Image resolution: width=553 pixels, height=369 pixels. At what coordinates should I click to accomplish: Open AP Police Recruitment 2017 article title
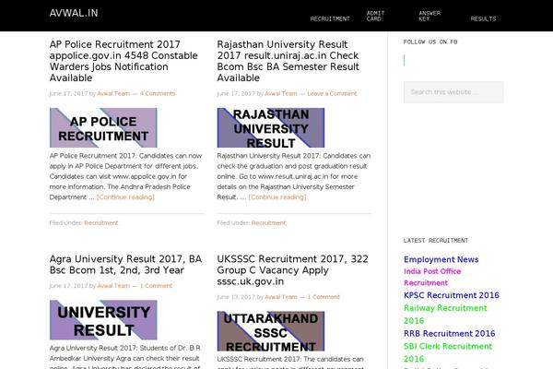pyautogui.click(x=124, y=61)
